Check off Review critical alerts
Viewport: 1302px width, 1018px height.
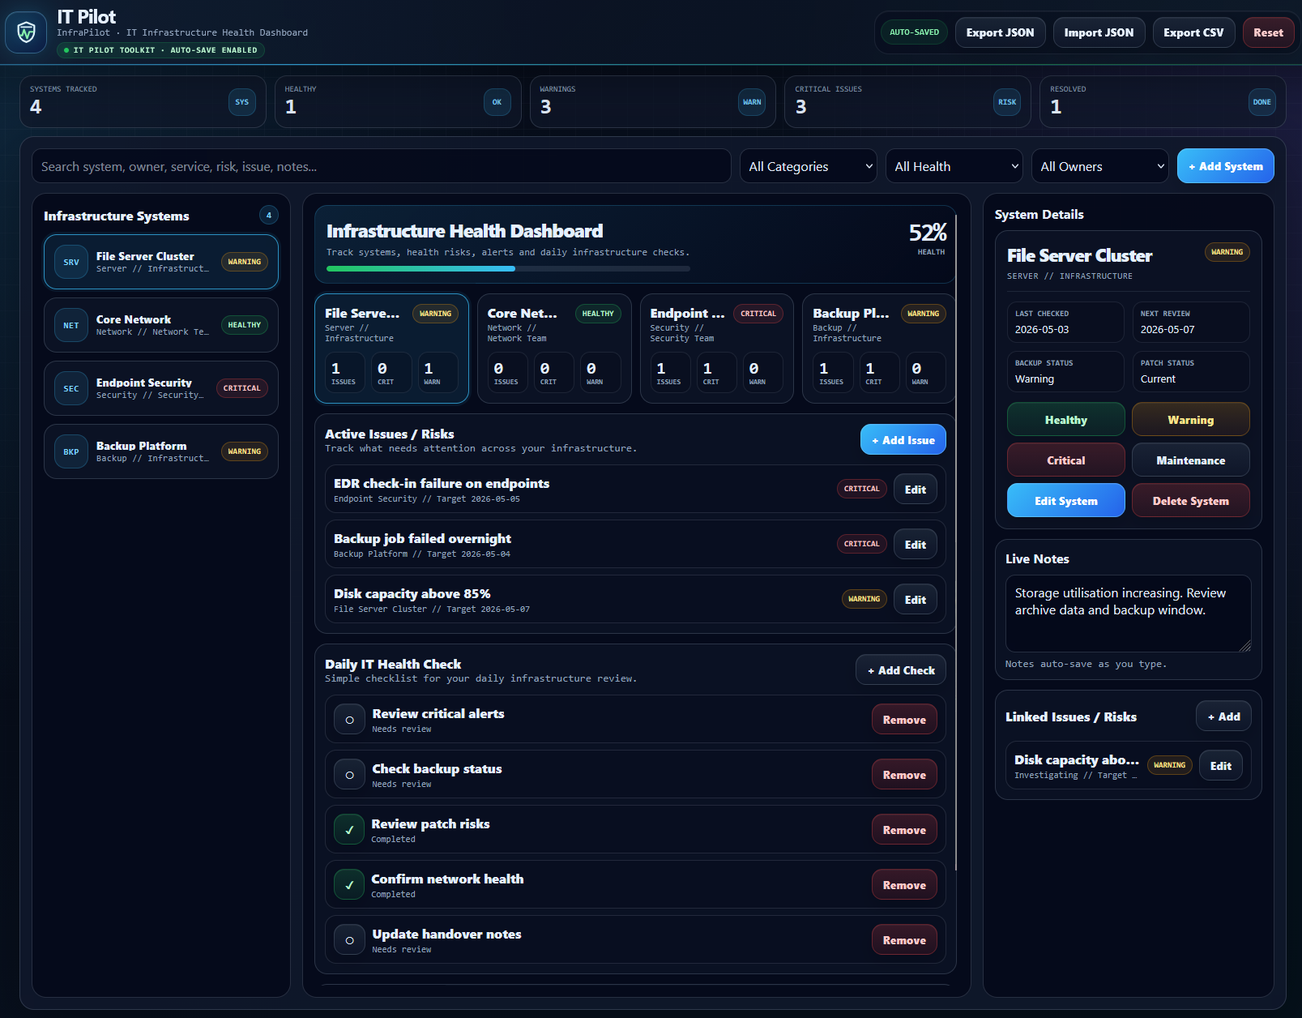(x=349, y=719)
